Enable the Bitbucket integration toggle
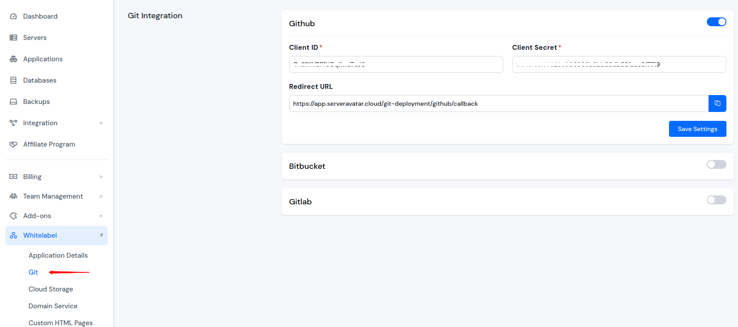Viewport: 738px width, 327px height. pos(716,164)
